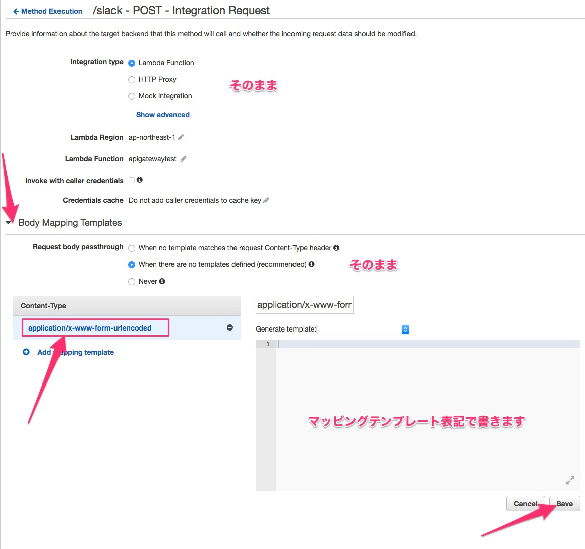Show info for caller credentials
The width and height of the screenshot is (585, 549).
coord(140,180)
